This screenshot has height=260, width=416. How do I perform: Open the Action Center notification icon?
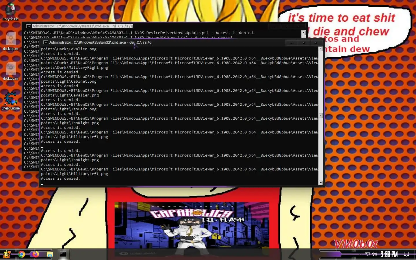coord(406,255)
